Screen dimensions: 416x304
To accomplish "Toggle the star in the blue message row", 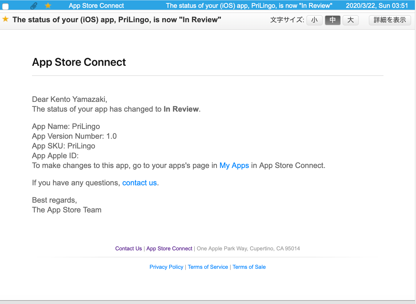I will point(48,5).
